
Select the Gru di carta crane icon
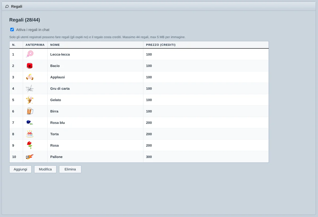point(30,88)
